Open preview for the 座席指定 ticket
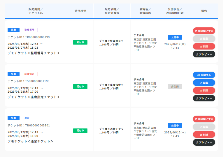Viewport: 223px width, 157px height. click(x=204, y=98)
